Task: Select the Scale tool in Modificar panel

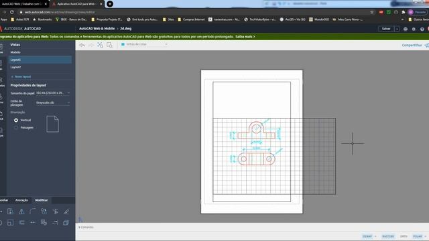Action: point(11,223)
